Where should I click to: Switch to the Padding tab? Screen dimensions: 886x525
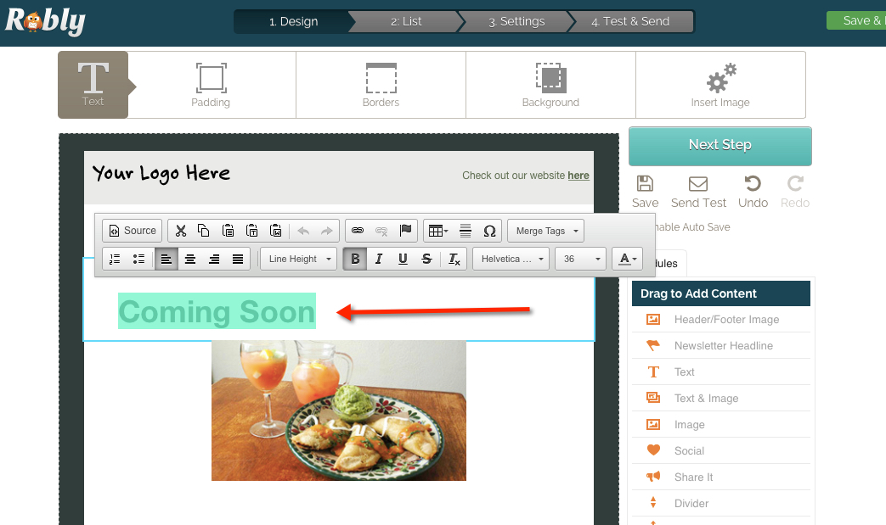(x=211, y=85)
